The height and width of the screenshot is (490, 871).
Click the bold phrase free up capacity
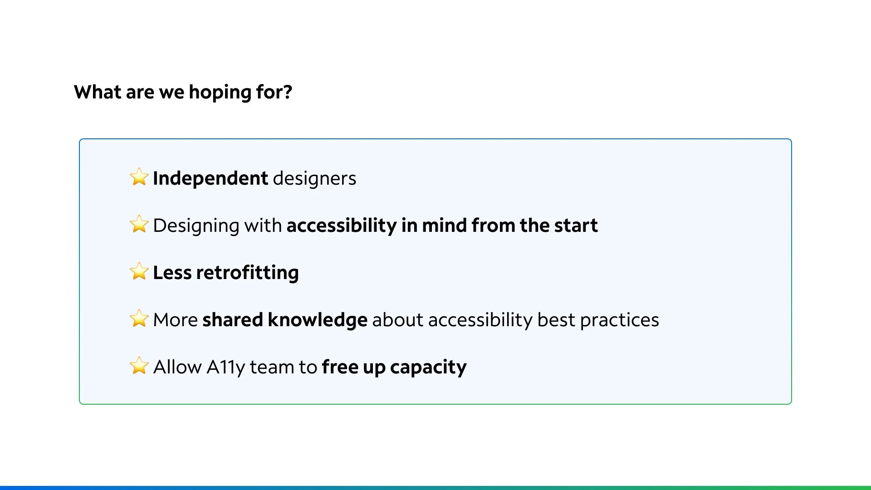(394, 367)
